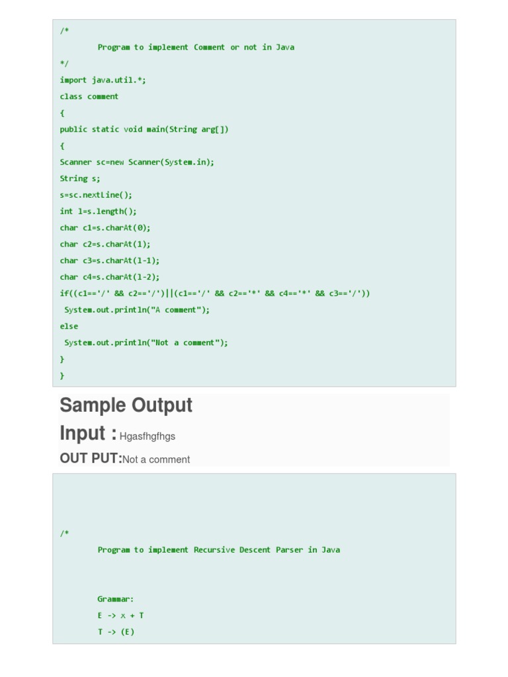Click the 'OUT PUT:' label
Screen dimensions: 508x677
[x=91, y=459]
